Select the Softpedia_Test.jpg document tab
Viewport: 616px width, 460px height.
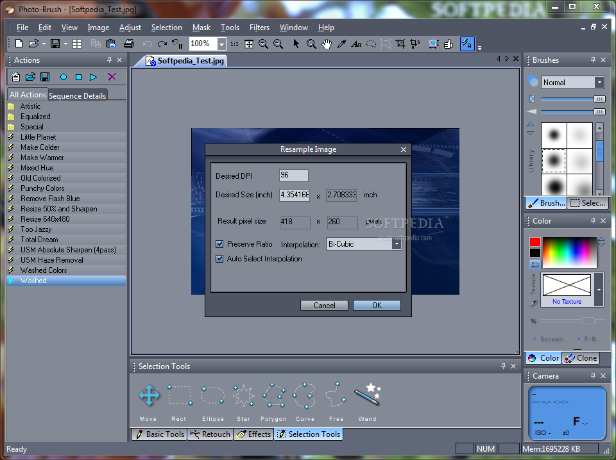tap(185, 61)
